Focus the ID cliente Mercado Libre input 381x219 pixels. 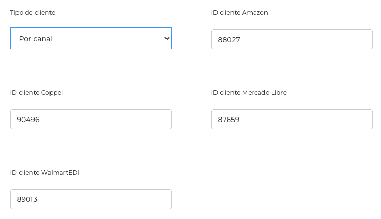[x=292, y=119]
